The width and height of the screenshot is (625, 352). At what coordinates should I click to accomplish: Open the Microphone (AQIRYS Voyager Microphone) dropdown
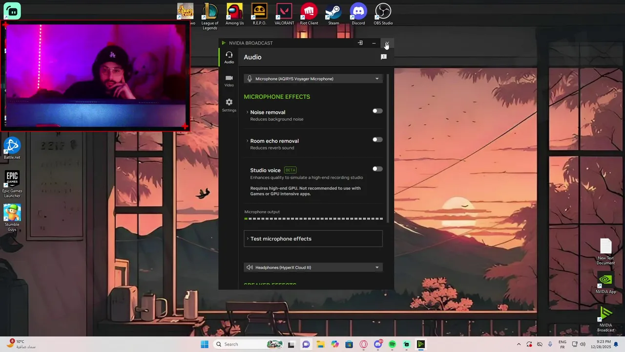click(x=313, y=79)
